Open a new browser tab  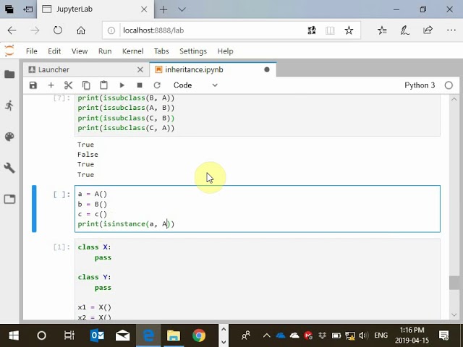163,9
